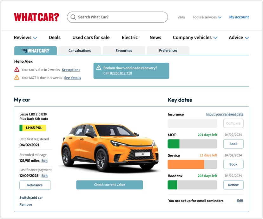Click the LH65 PKL number plate badge
Viewport: 263px width, 219px height.
coord(33,128)
